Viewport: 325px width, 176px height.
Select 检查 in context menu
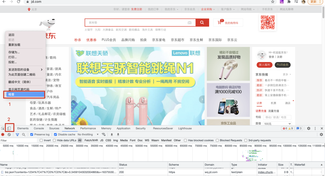tap(25, 94)
